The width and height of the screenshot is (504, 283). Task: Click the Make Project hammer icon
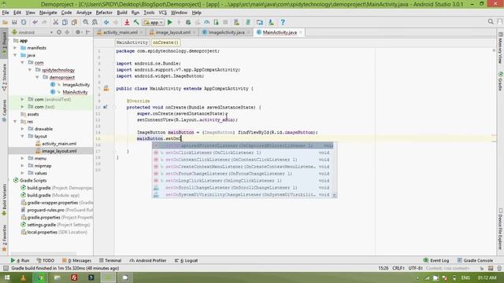tap(136, 23)
